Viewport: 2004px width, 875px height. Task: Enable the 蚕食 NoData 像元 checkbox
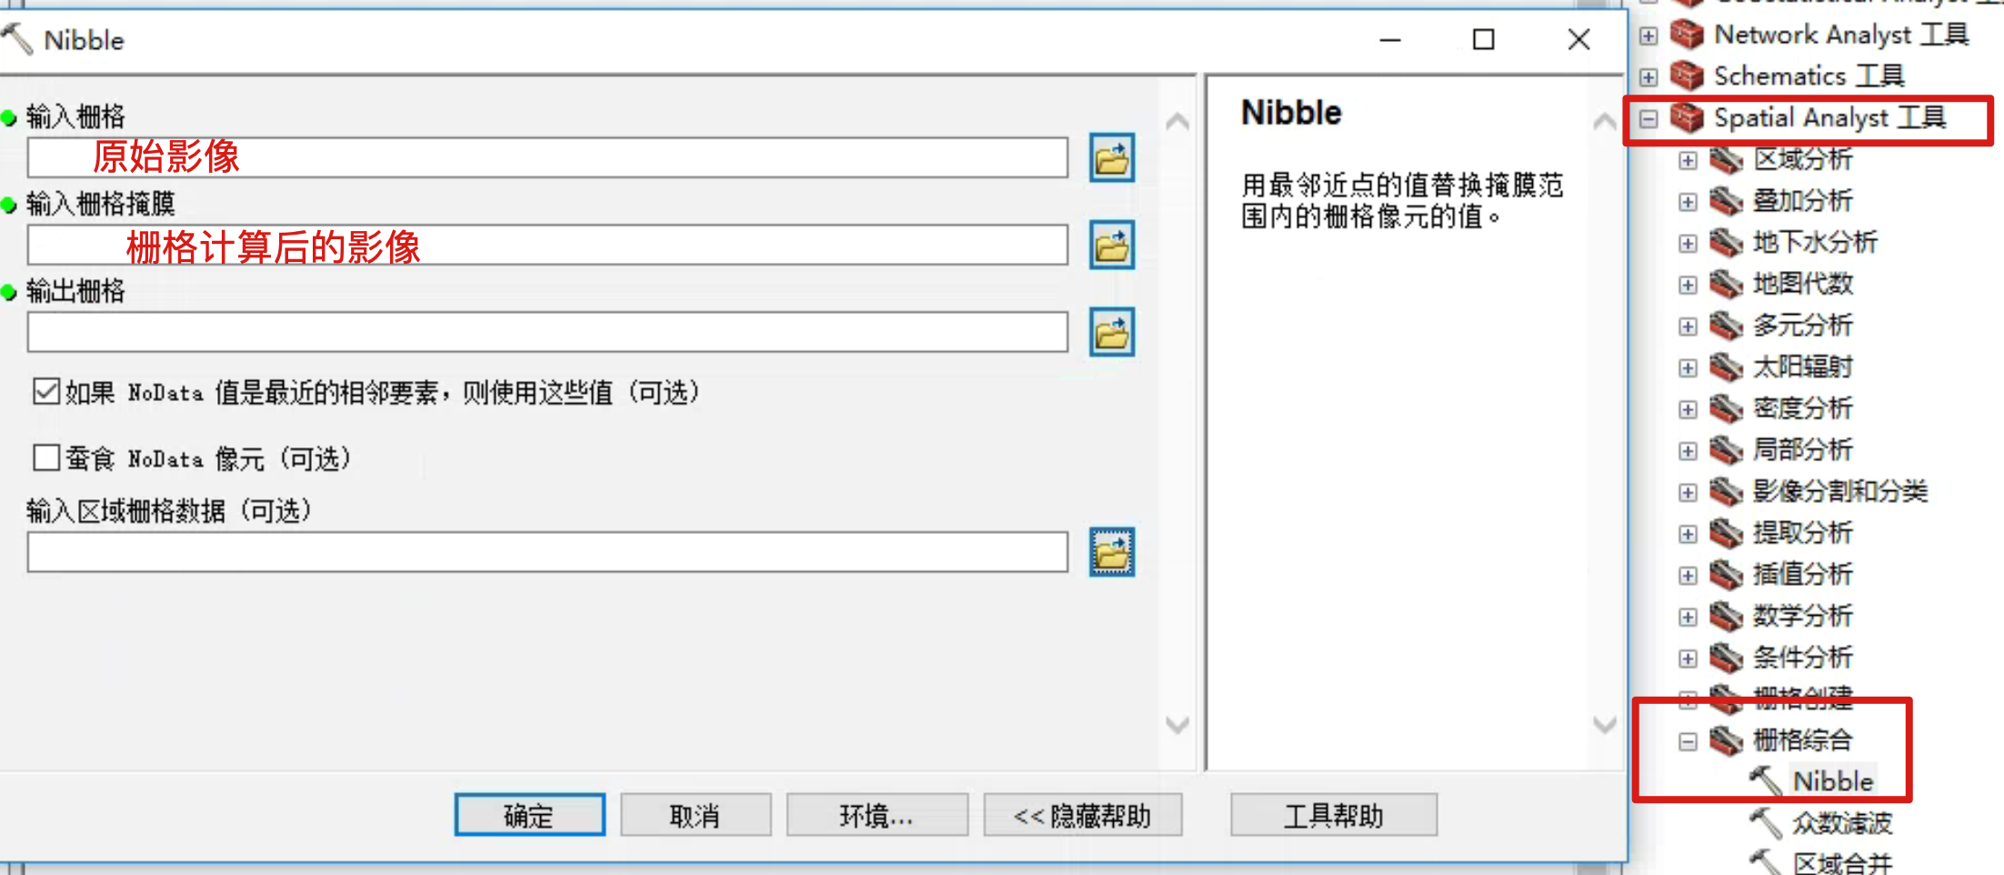46,458
